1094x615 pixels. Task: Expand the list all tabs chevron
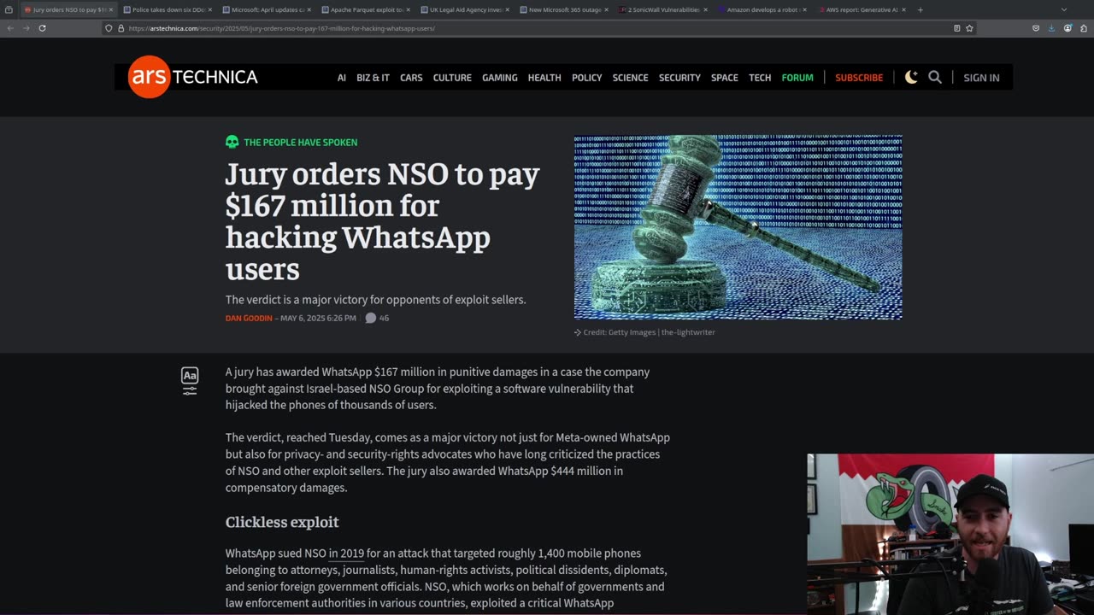click(x=1063, y=10)
